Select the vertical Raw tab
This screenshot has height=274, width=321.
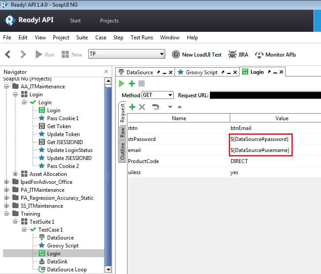click(x=123, y=133)
